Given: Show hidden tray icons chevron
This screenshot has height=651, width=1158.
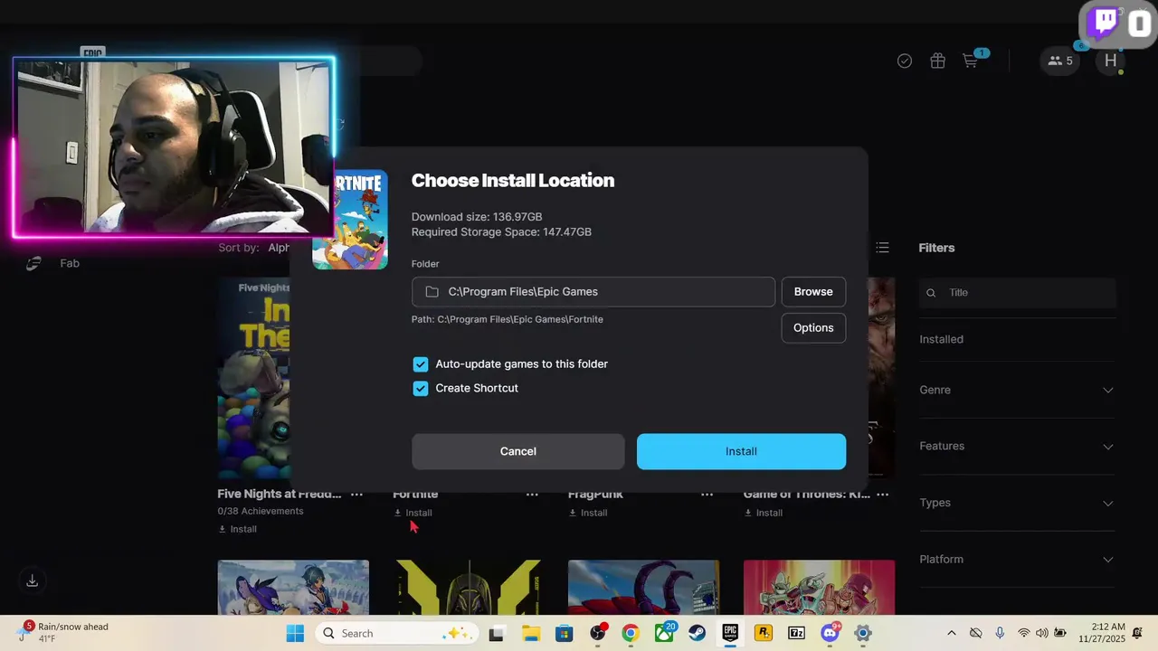Looking at the screenshot, I should 951,634.
